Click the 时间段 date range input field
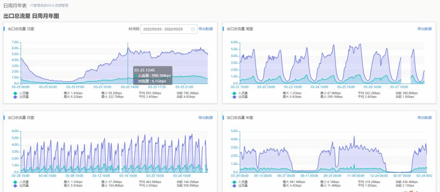Viewport: 440px width, 192px height. click(165, 29)
